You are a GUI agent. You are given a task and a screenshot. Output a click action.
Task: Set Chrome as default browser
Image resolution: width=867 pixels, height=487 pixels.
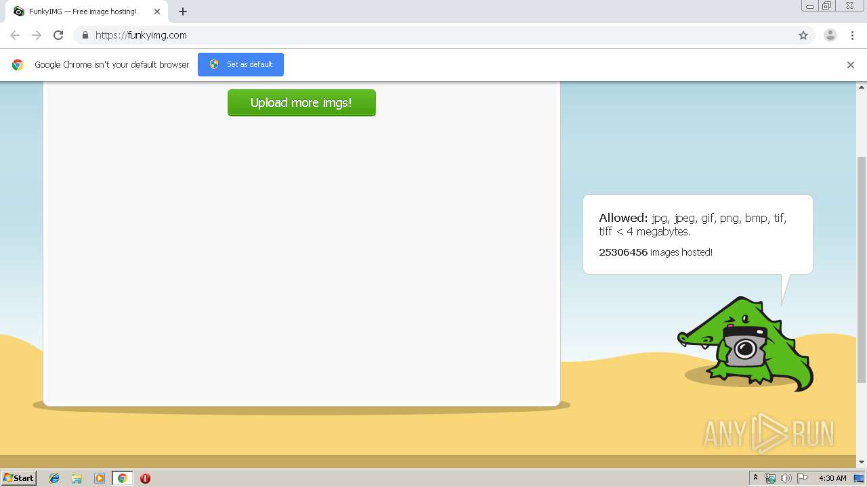(x=240, y=64)
